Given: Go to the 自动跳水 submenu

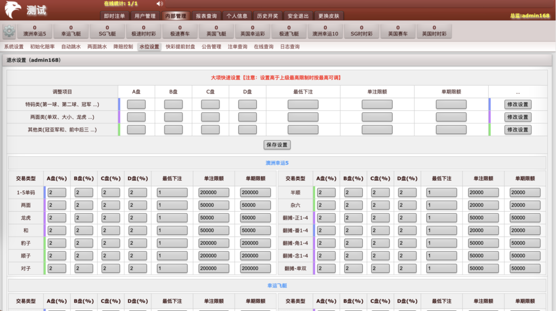Looking at the screenshot, I should [71, 47].
